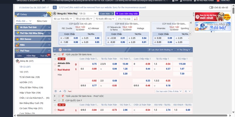Screen dimensions: 235x117
Task: Open the Hai Dòng layout dropdown
Action: [x=184, y=49]
